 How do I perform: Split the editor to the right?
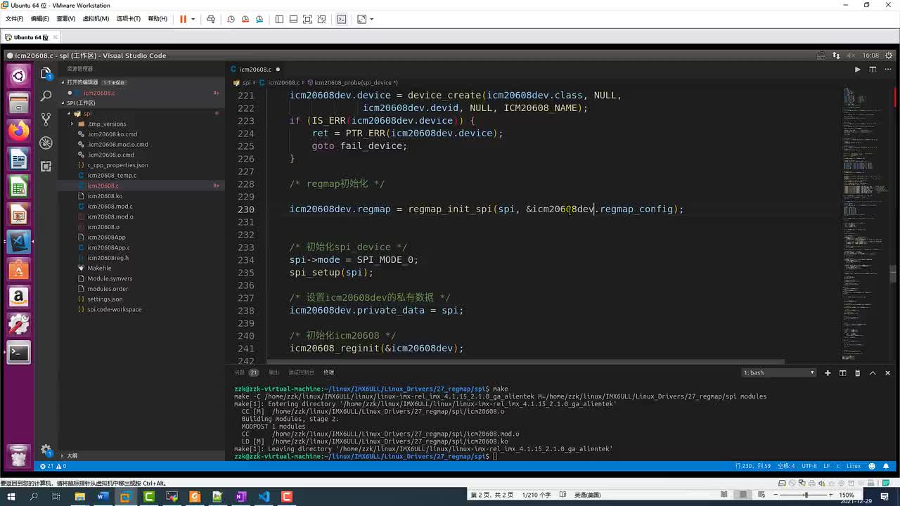[873, 70]
